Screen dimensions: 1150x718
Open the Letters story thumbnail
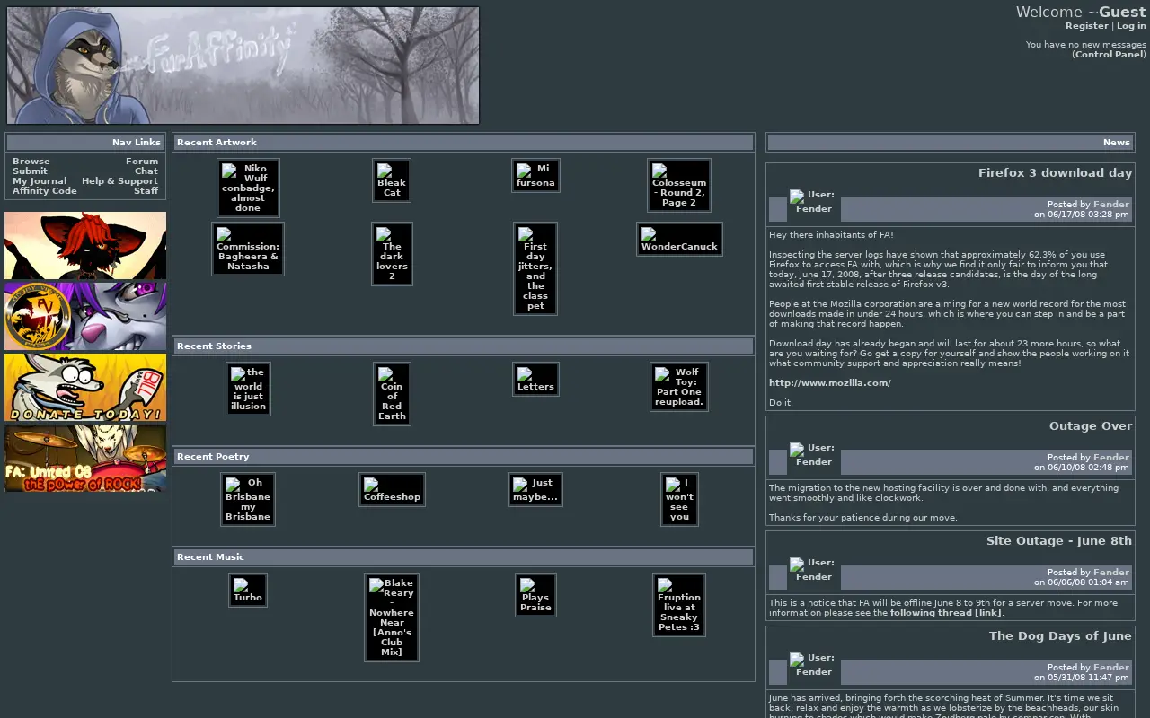click(x=535, y=379)
